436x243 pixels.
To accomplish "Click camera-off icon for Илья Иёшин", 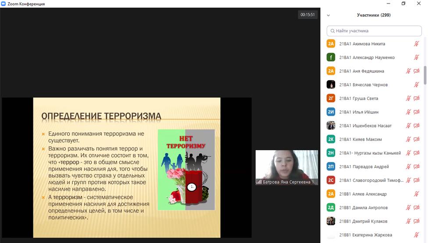I will [416, 112].
